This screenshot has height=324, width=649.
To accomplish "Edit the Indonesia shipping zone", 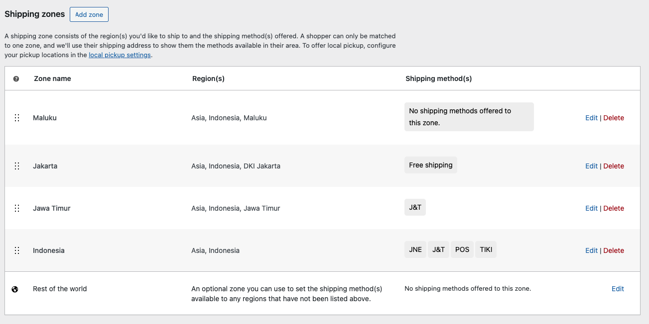I will (591, 250).
